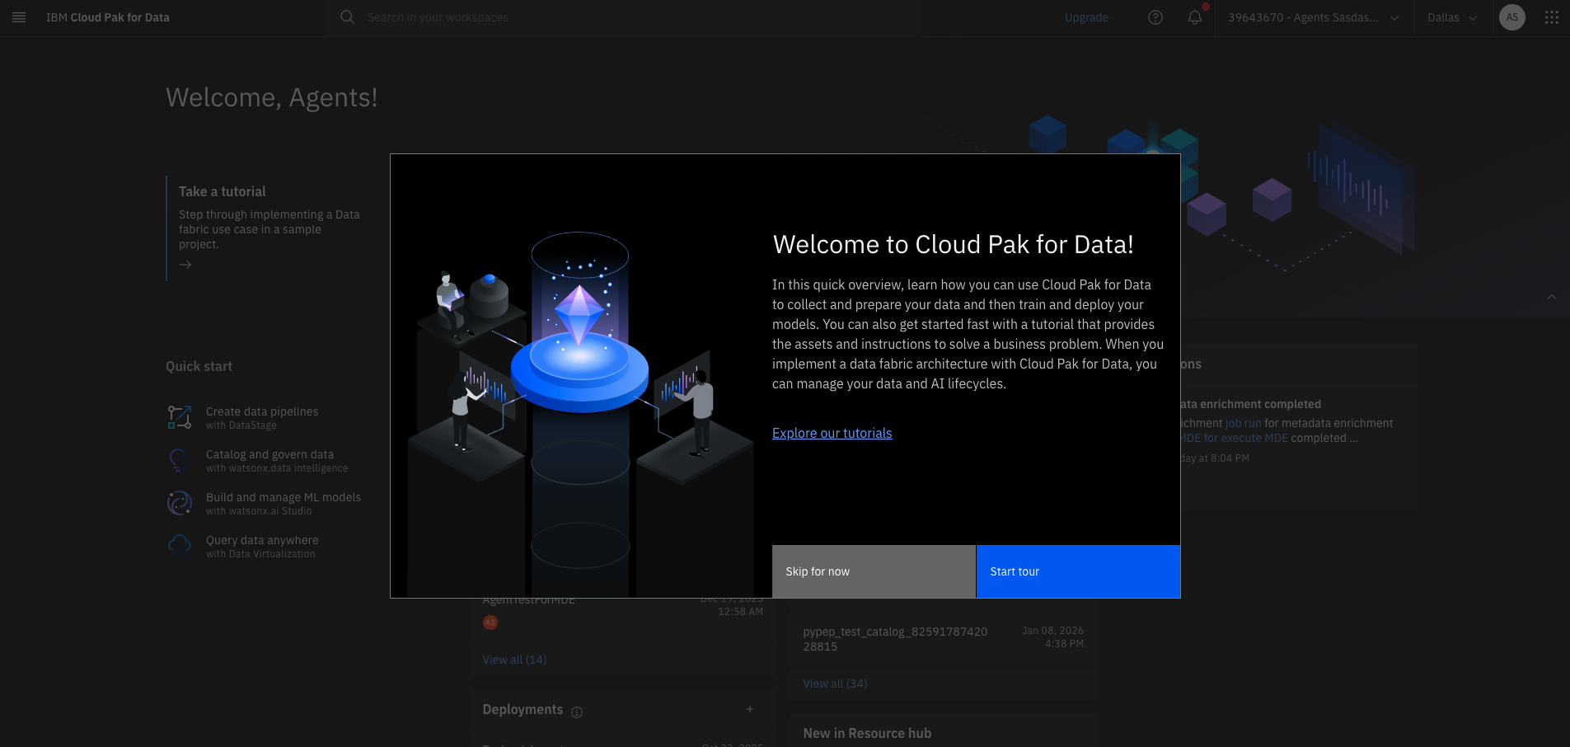
Task: Open the notifications bell
Action: click(x=1195, y=17)
